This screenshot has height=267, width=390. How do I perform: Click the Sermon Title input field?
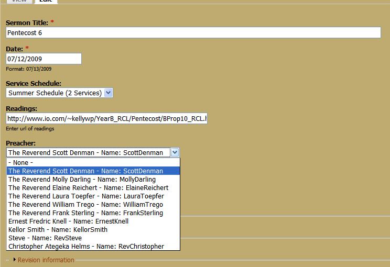point(193,32)
